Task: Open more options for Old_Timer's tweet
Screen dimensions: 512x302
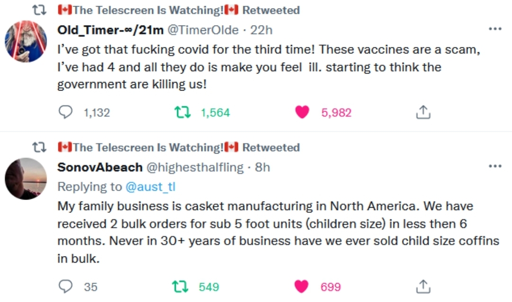Action: [x=494, y=29]
